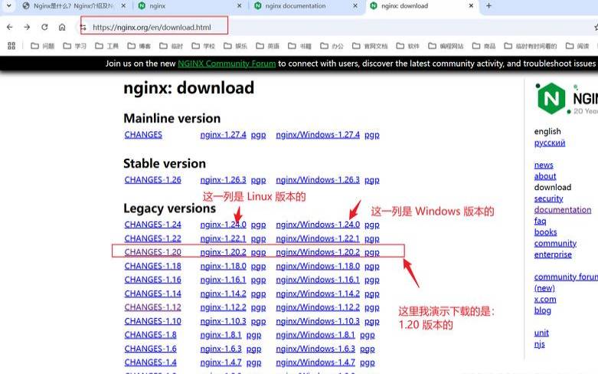Open the browser home page
Screen dimensions: 598x374
coord(62,27)
